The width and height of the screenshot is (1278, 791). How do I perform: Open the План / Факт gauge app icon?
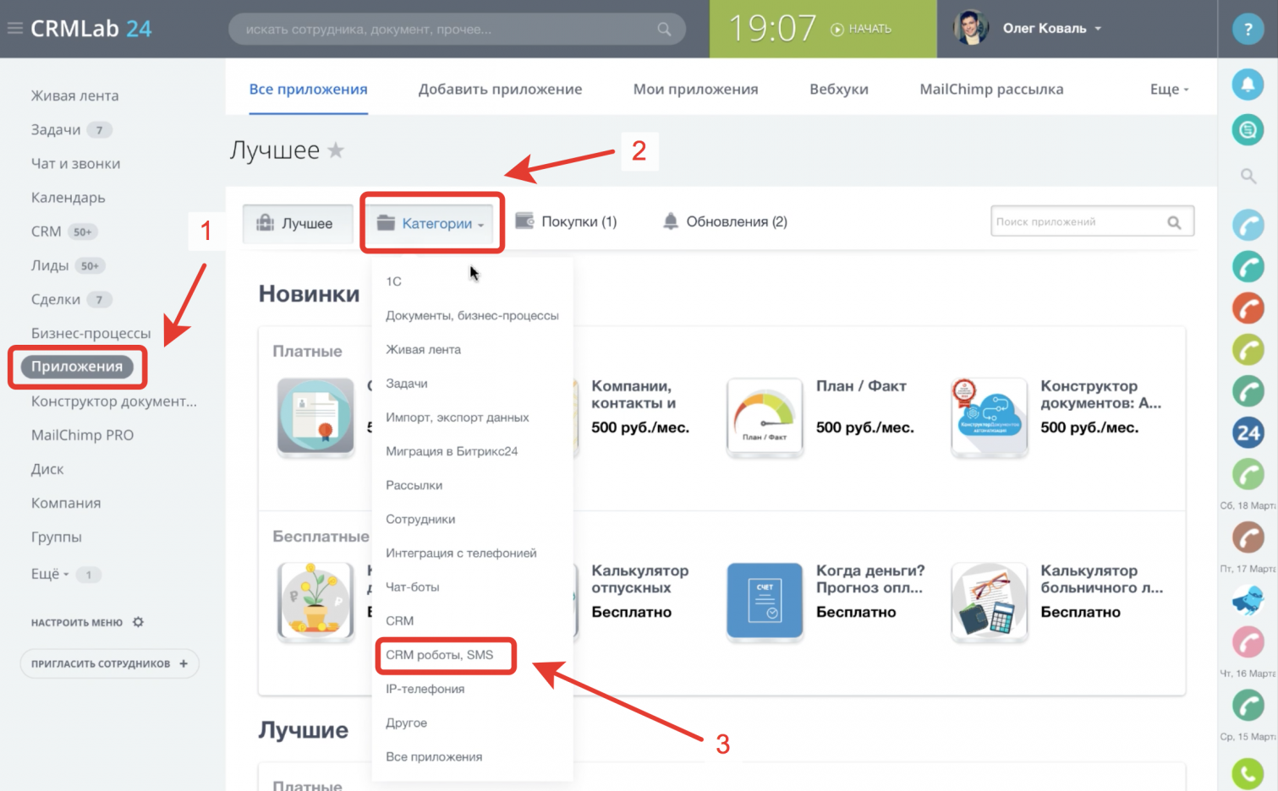pos(765,417)
